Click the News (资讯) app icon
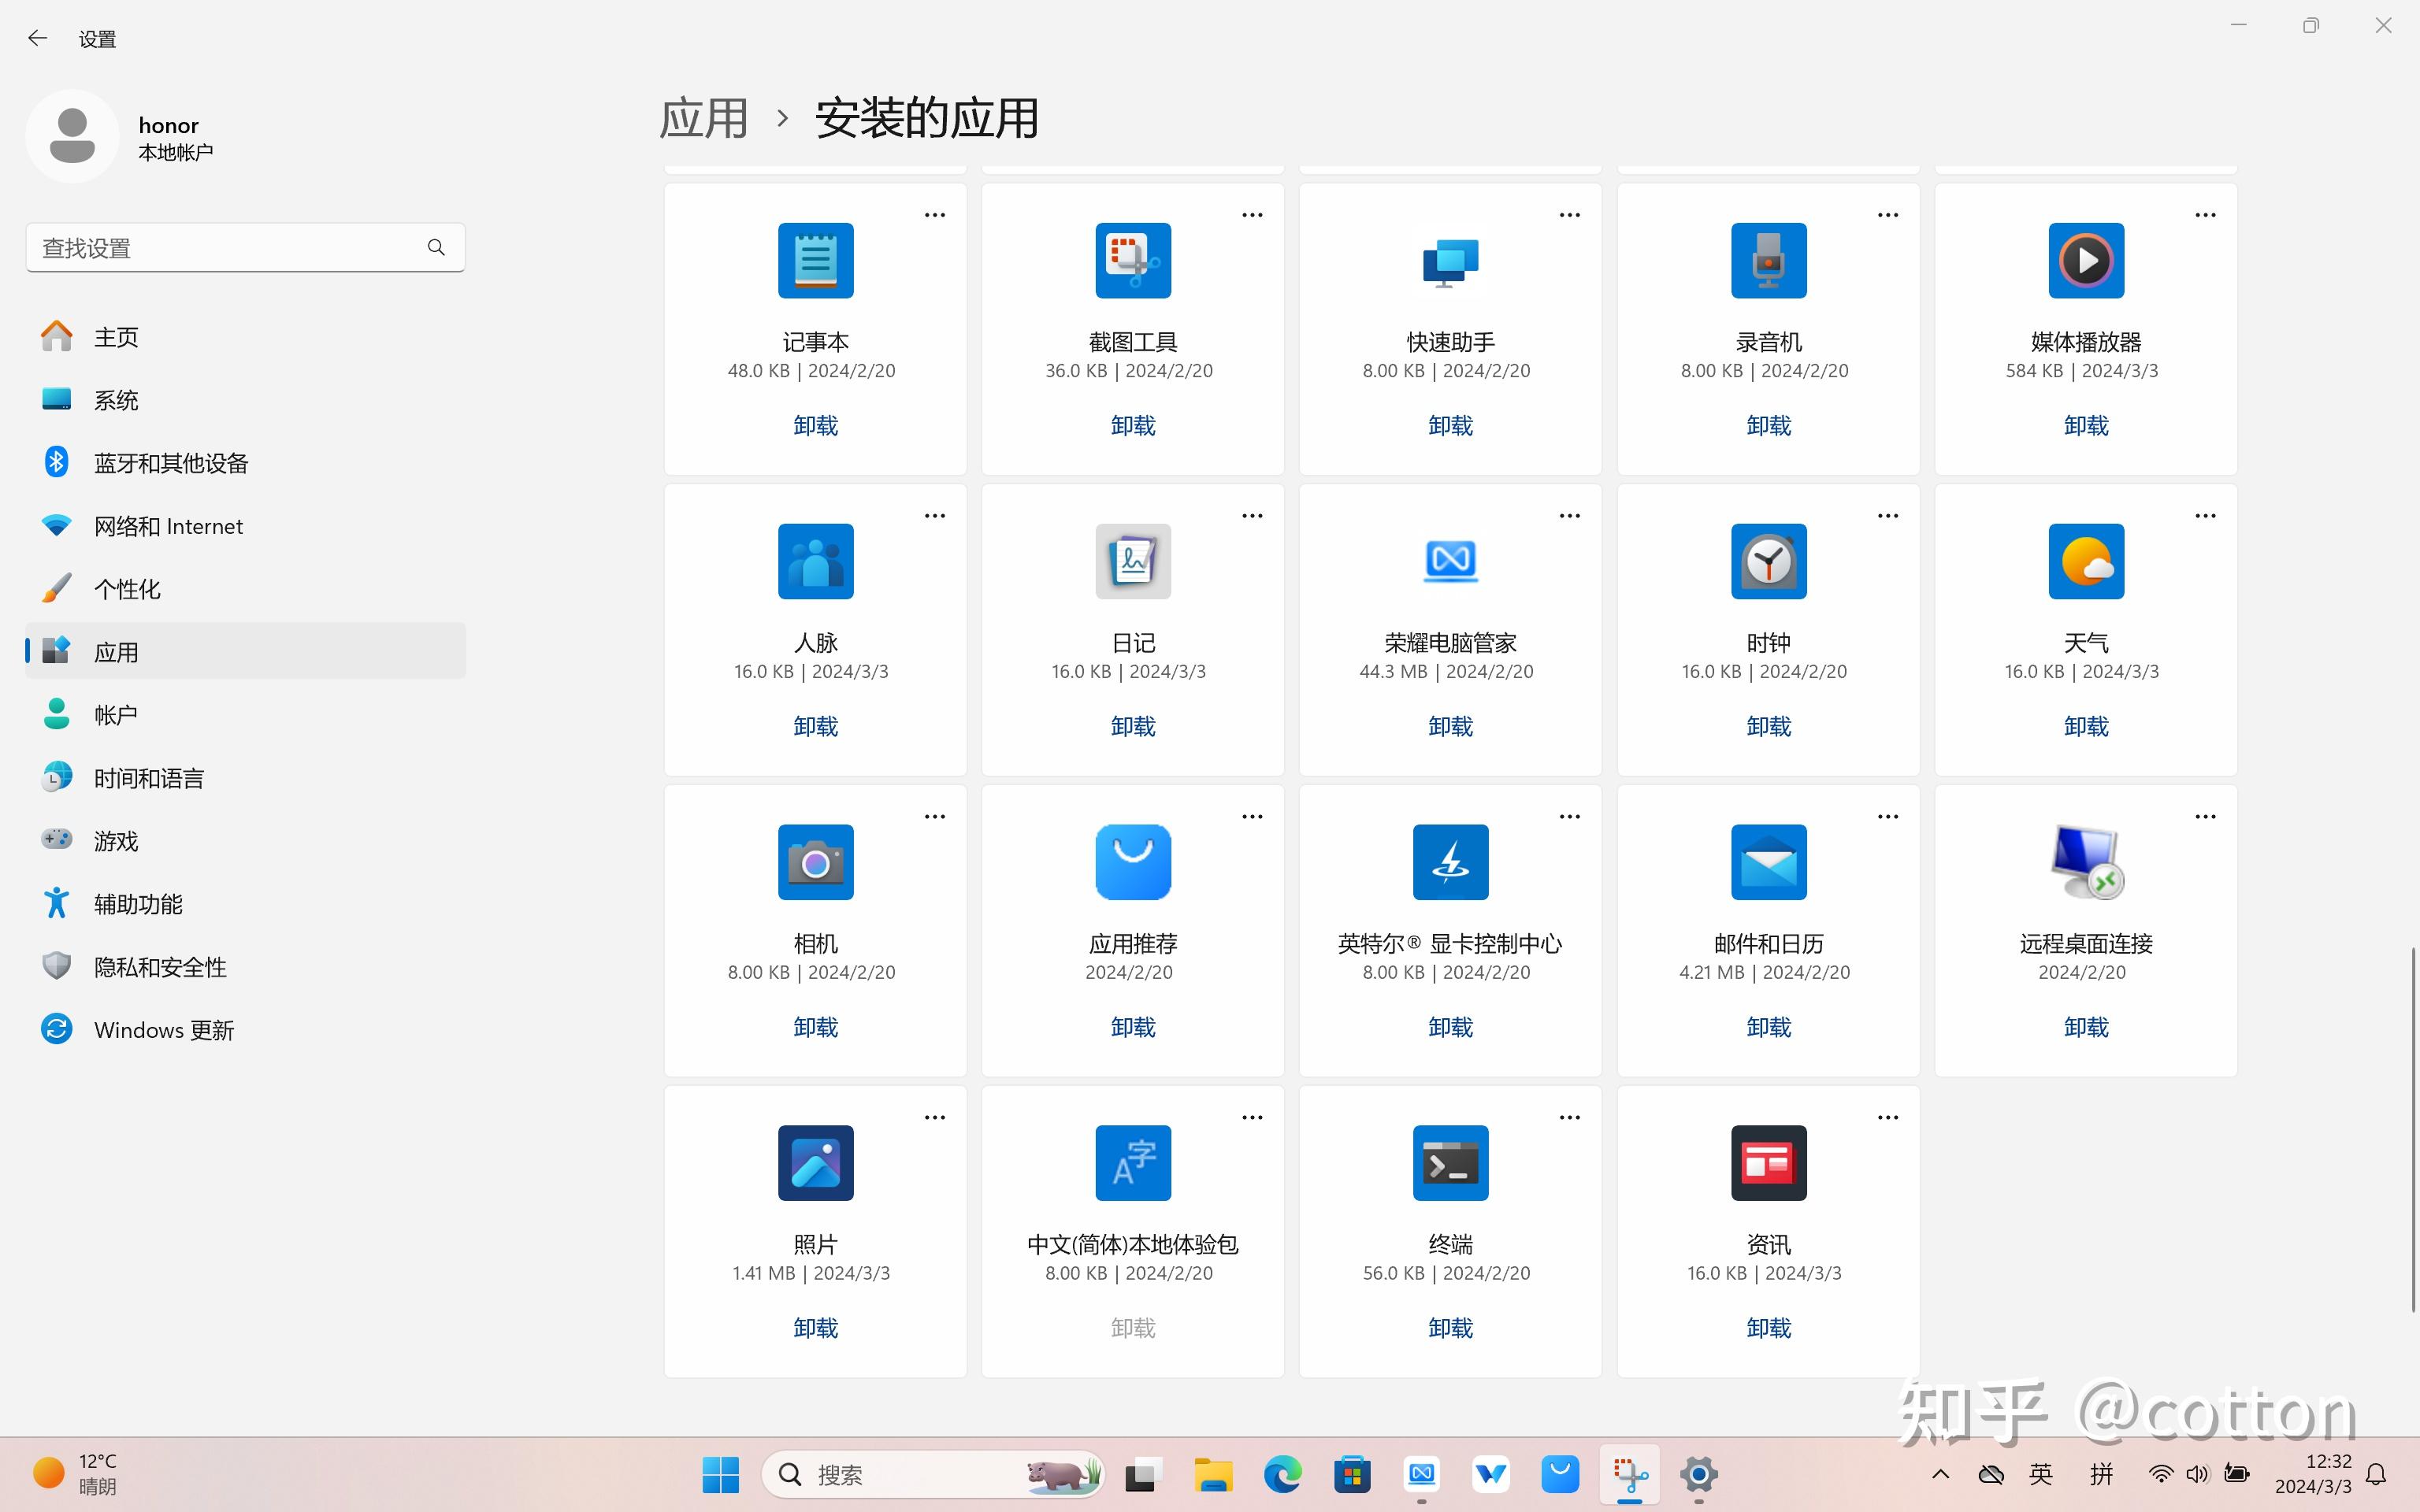The image size is (2420, 1512). point(1768,1163)
